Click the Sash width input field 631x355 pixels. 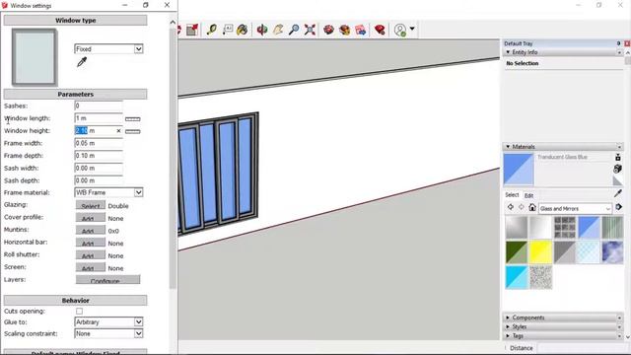99,169
